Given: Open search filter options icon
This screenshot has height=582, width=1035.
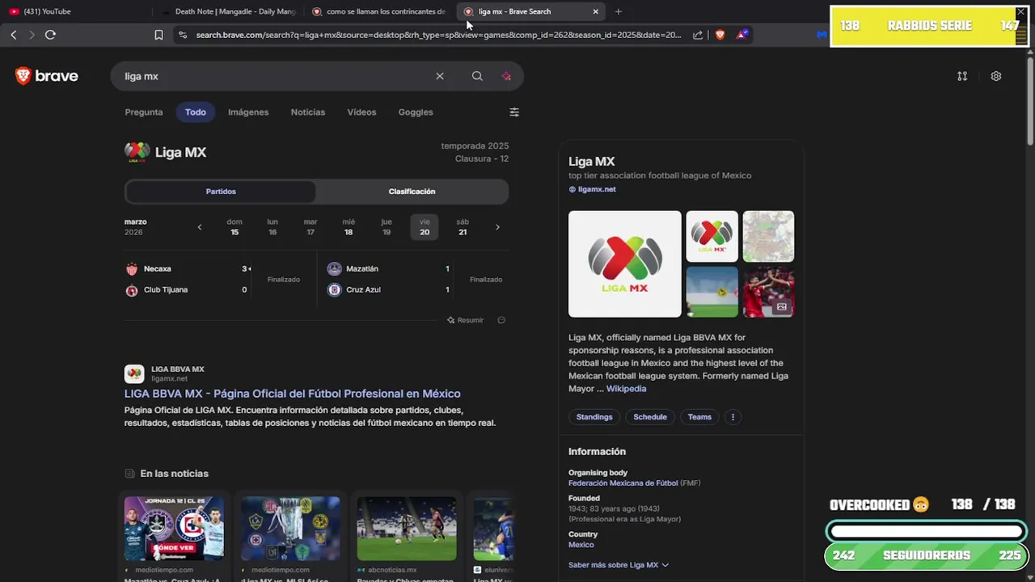Looking at the screenshot, I should pyautogui.click(x=514, y=112).
